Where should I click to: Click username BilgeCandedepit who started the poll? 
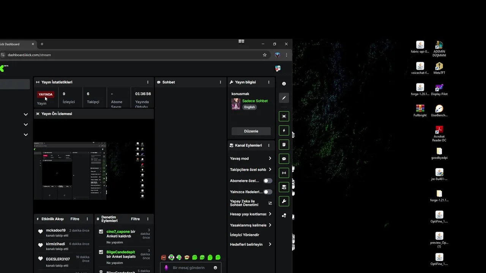point(121,252)
